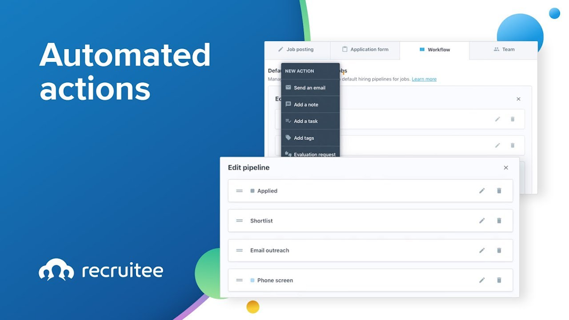This screenshot has height=320, width=569.
Task: Select the Evaluation request icon
Action: [288, 154]
